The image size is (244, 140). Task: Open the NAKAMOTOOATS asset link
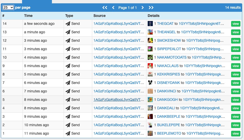click(x=172, y=57)
